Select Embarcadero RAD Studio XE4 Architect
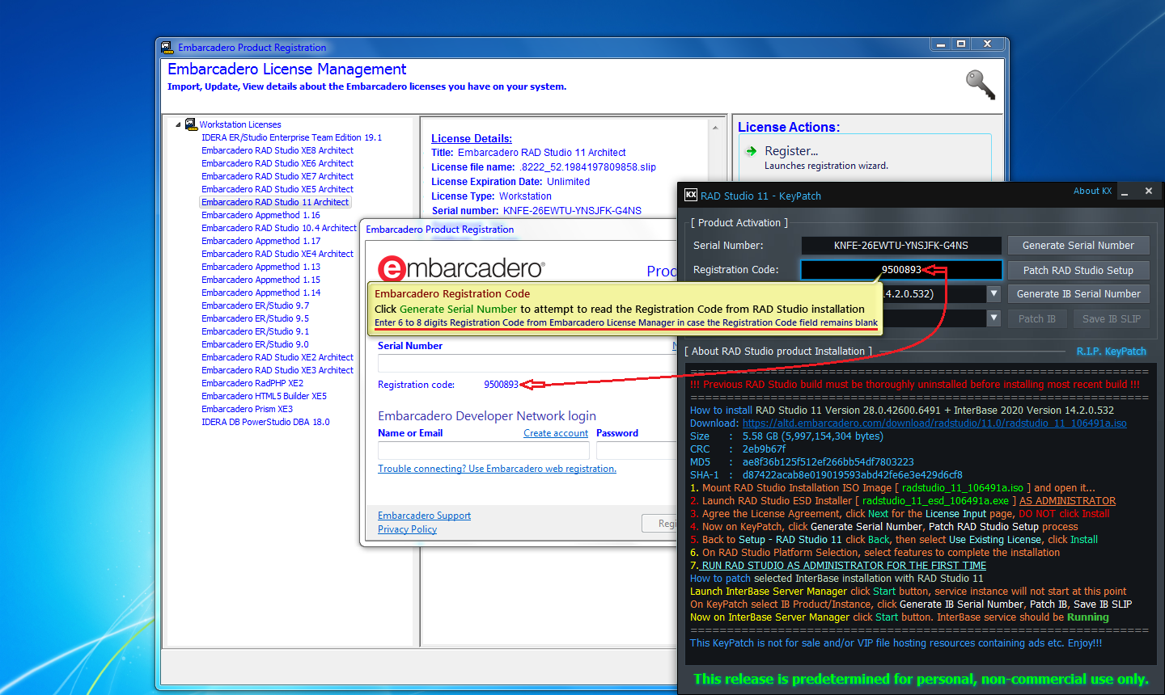 pos(277,254)
